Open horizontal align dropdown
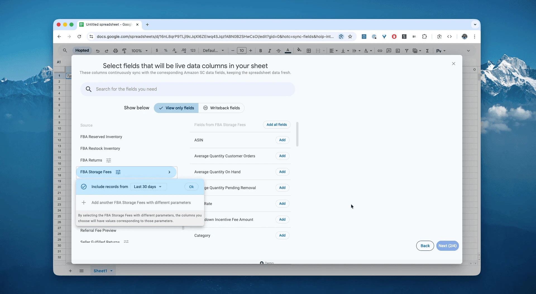The image size is (536, 294). pyautogui.click(x=333, y=50)
